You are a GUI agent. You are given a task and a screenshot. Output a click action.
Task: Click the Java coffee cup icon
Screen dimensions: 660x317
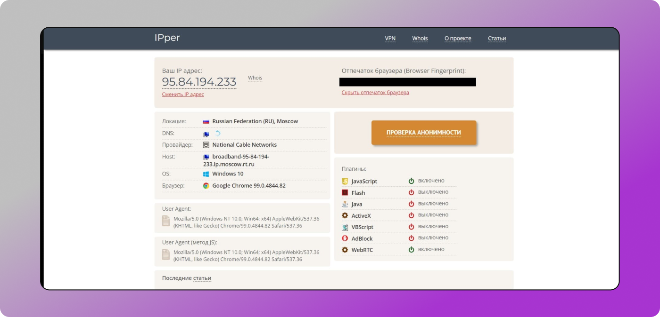(x=345, y=204)
